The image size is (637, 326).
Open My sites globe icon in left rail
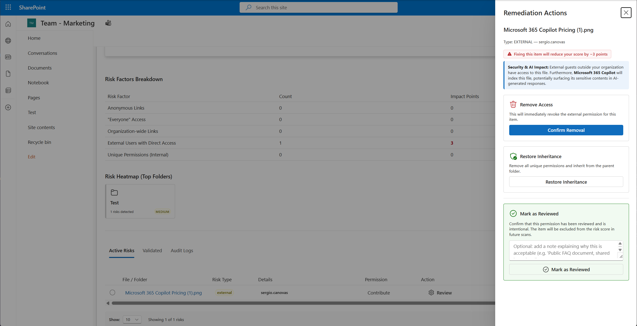click(8, 41)
